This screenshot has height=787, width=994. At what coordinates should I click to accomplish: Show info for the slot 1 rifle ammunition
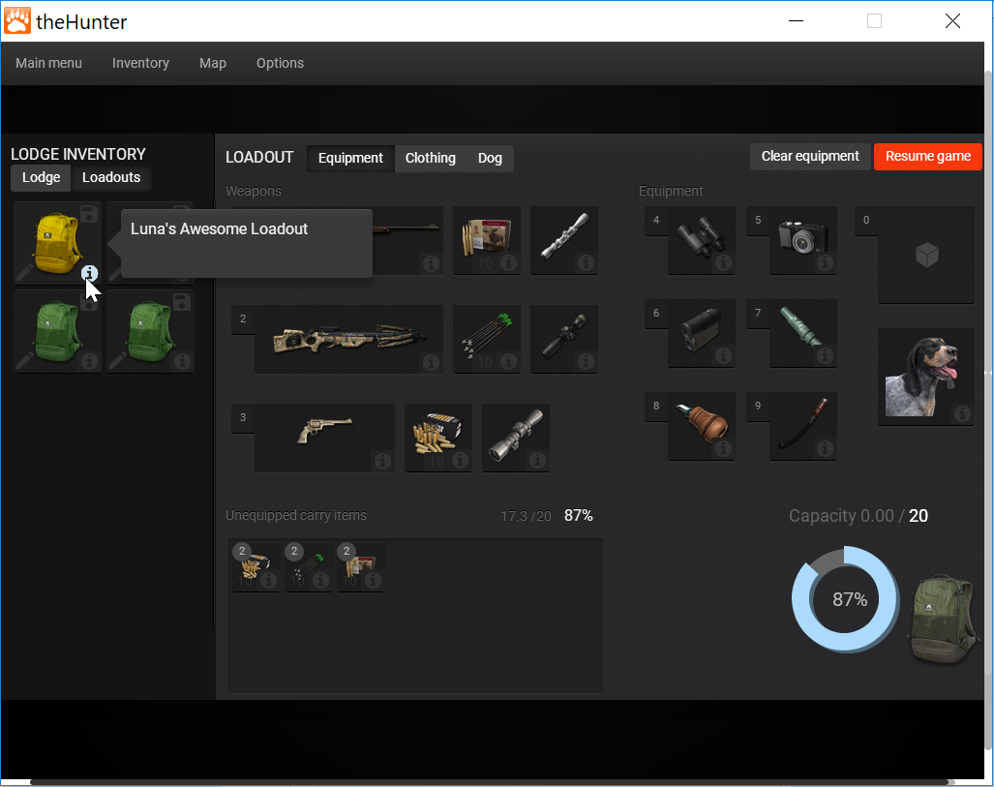pos(508,262)
